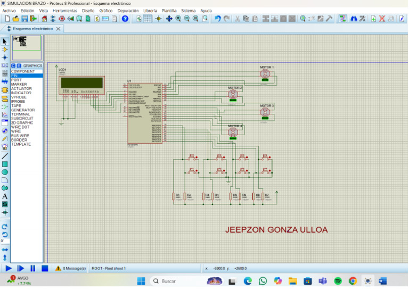409x289 pixels.
Task: Click the Buscar search box in taskbar
Action: (186, 281)
